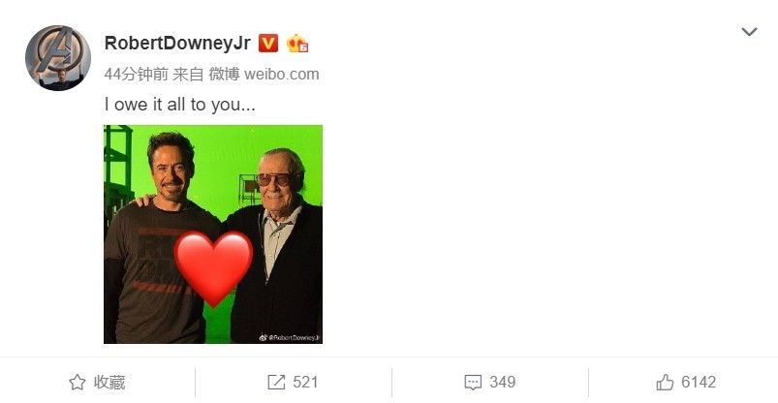
Task: Click the Avengers logo profile avatar
Action: (58, 57)
